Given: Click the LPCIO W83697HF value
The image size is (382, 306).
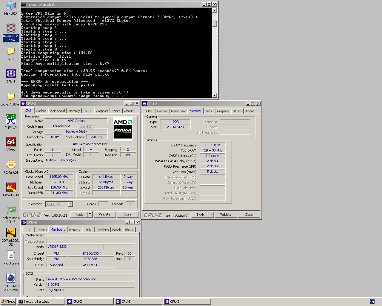Looking at the screenshot, I should [91, 265].
